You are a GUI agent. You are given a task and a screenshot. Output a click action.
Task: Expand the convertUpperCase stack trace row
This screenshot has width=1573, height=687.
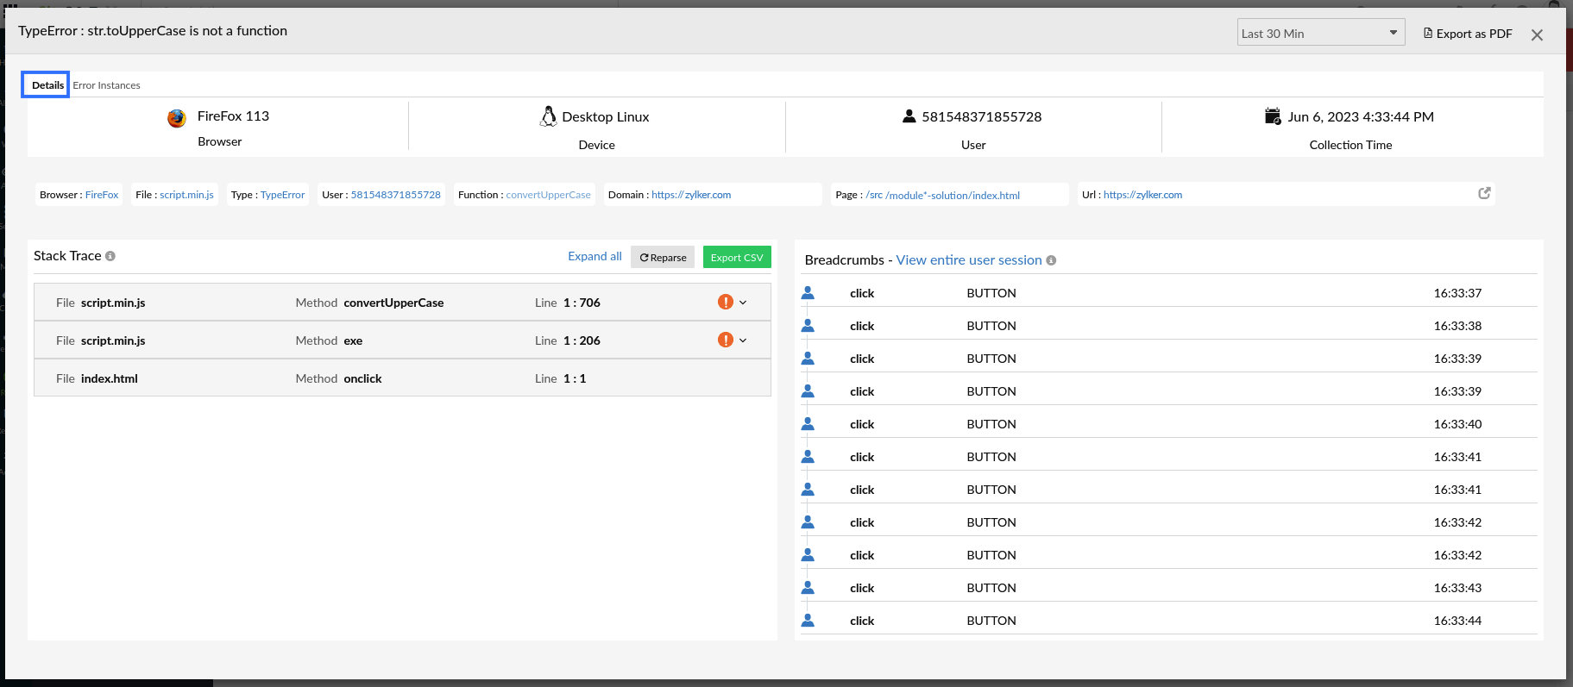point(743,303)
